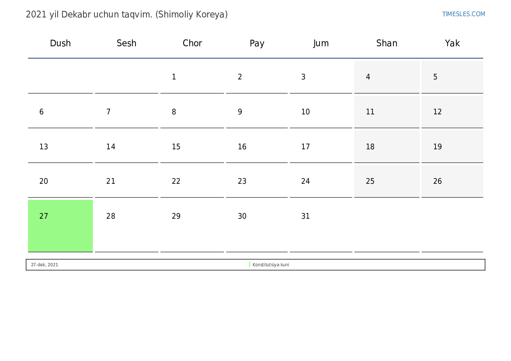The image size is (511, 361).
Task: Select the Chor weekday header
Action: 192,43
